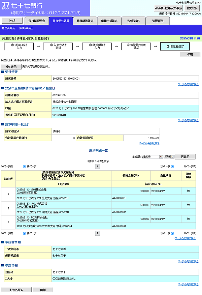
Task: Click the 債務者請求 submenu link
Action: (9, 28)
